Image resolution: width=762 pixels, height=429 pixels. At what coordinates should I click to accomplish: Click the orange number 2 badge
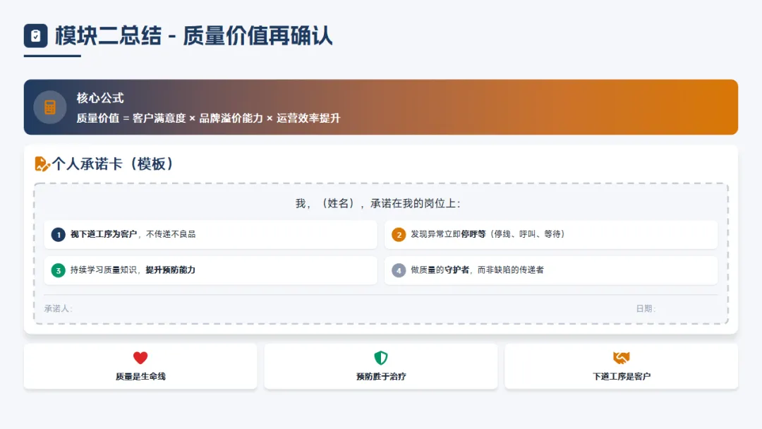tap(399, 234)
